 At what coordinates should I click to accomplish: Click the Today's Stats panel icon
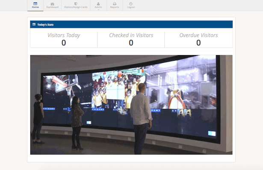pos(34,24)
